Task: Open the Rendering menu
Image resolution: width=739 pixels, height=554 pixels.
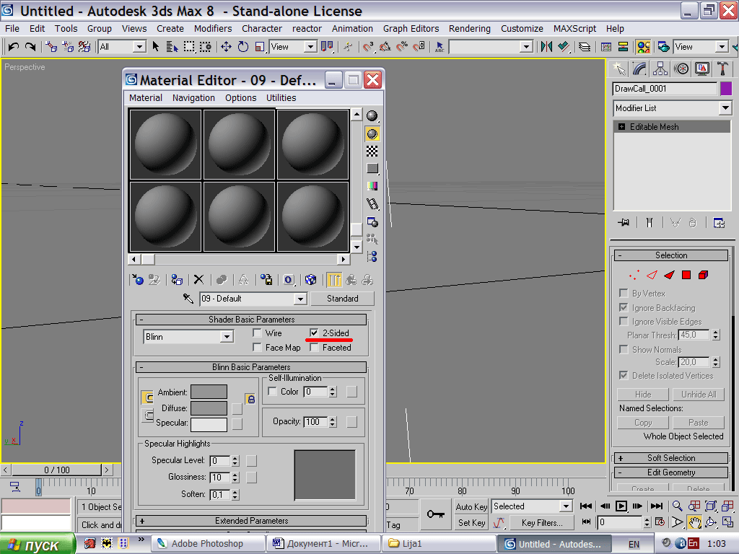Action: (x=469, y=29)
